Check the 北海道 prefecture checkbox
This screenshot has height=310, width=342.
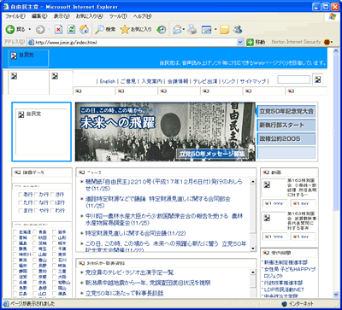tap(15, 232)
